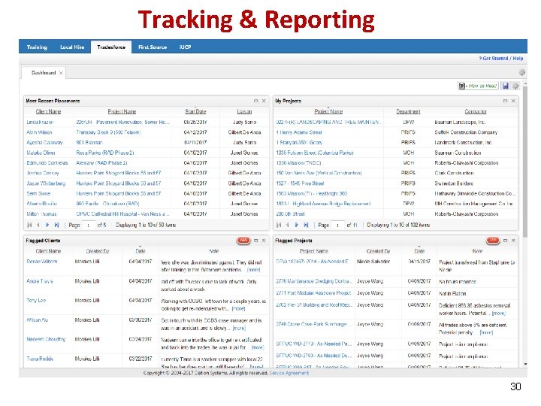
Task: Select Suffolk Construction Company cell
Action: [466, 132]
